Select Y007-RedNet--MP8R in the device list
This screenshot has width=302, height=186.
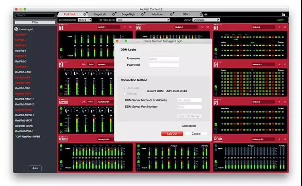[28, 137]
